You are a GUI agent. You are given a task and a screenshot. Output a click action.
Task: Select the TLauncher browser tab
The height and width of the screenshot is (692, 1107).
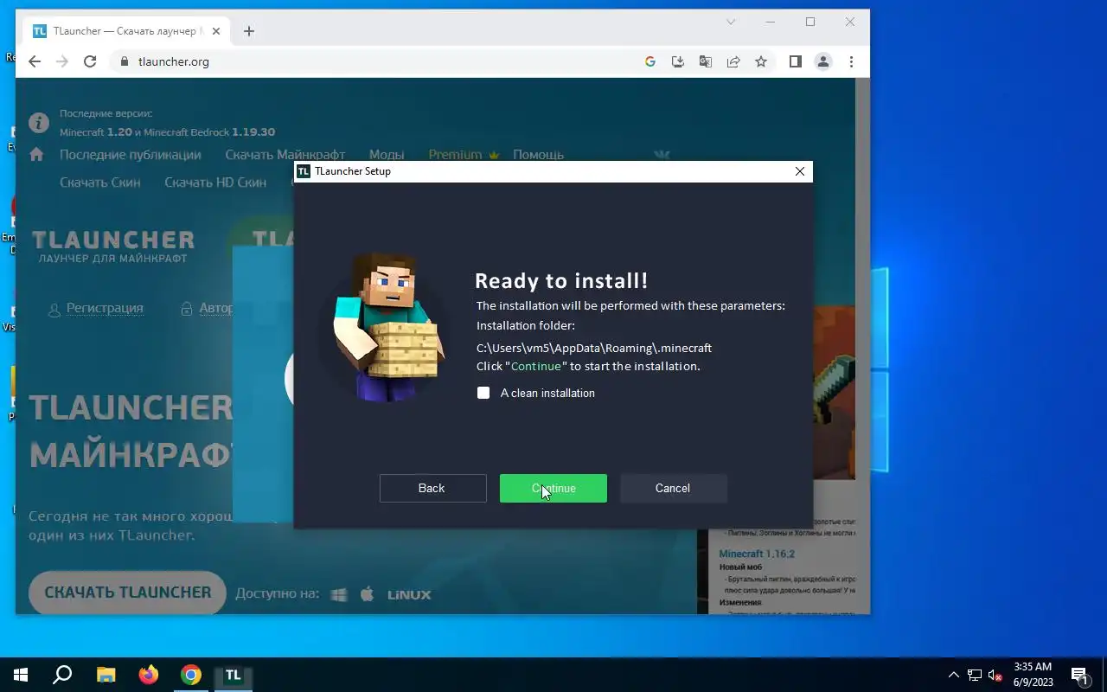126,31
